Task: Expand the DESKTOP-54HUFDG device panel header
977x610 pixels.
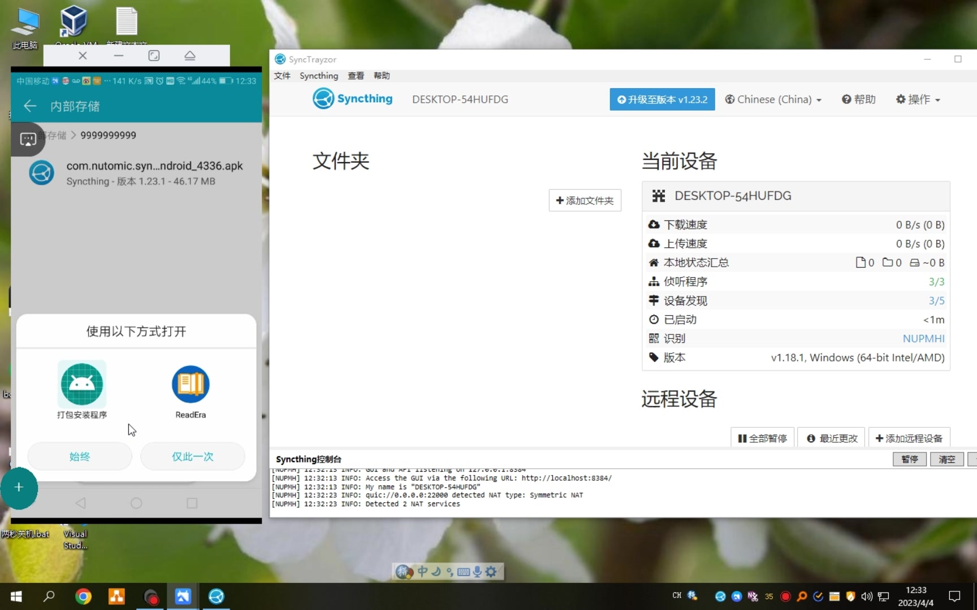Action: [796, 196]
